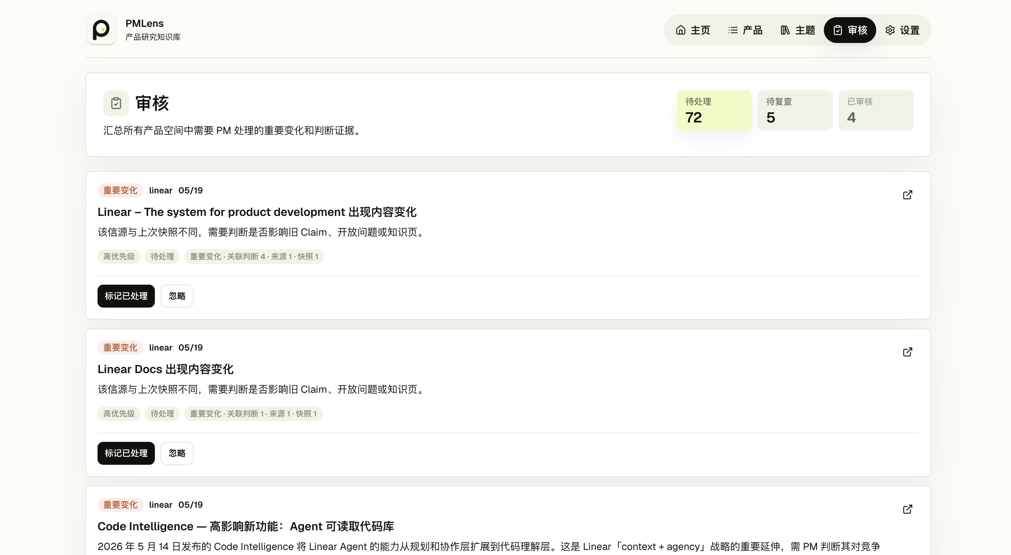
Task: Click the PMLens logo icon
Action: 101,29
